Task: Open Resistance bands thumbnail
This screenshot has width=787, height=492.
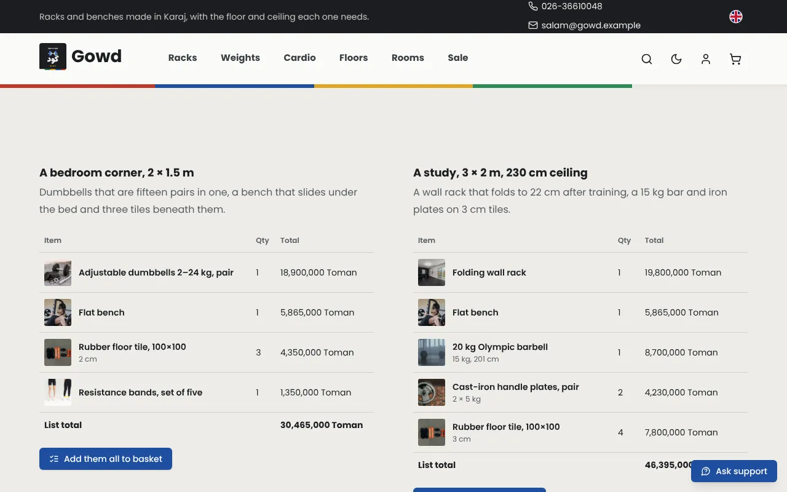Action: [58, 392]
